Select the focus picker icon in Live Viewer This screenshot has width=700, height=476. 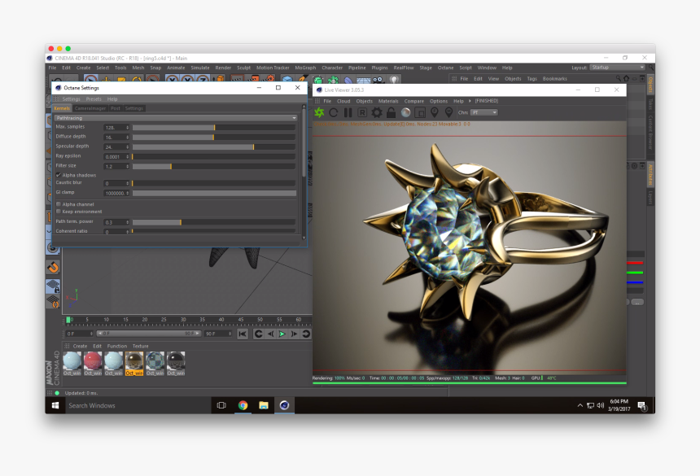[435, 114]
